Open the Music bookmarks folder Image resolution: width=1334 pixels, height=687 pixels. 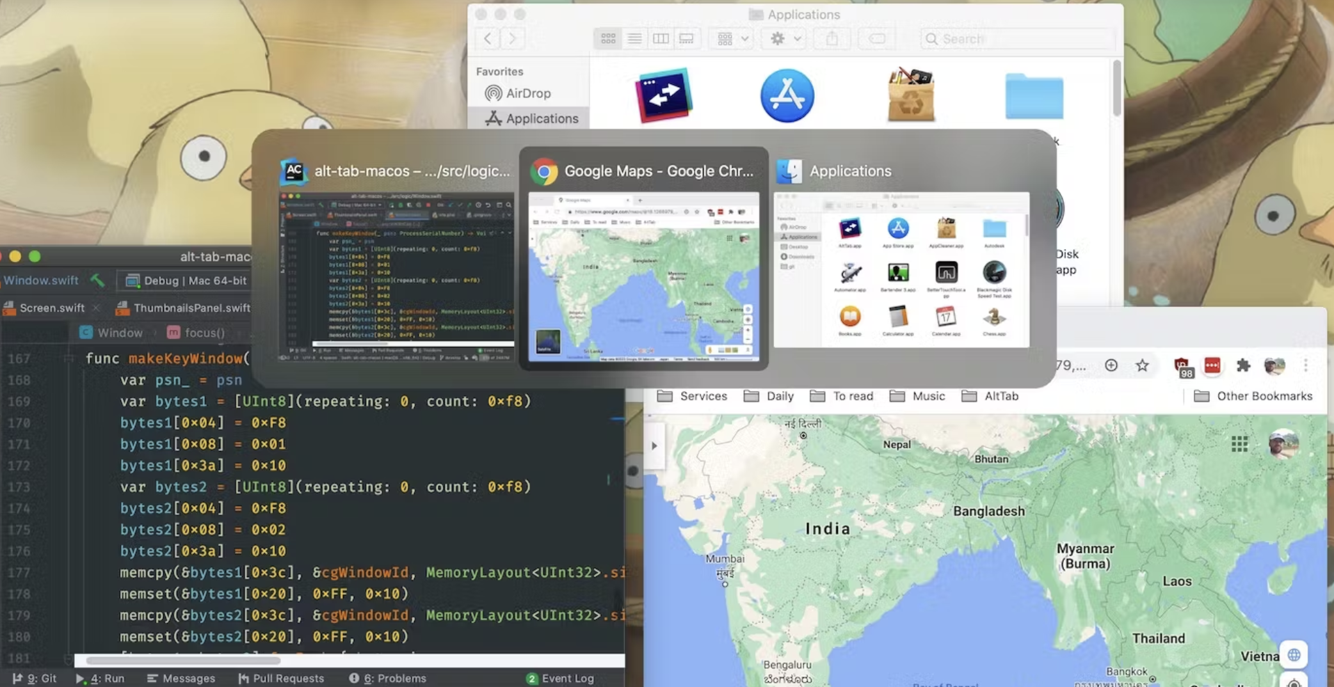(917, 396)
